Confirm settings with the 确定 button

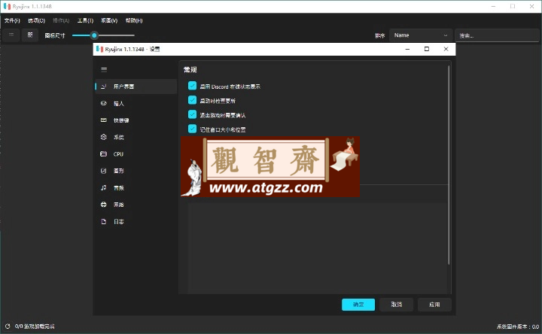point(358,305)
